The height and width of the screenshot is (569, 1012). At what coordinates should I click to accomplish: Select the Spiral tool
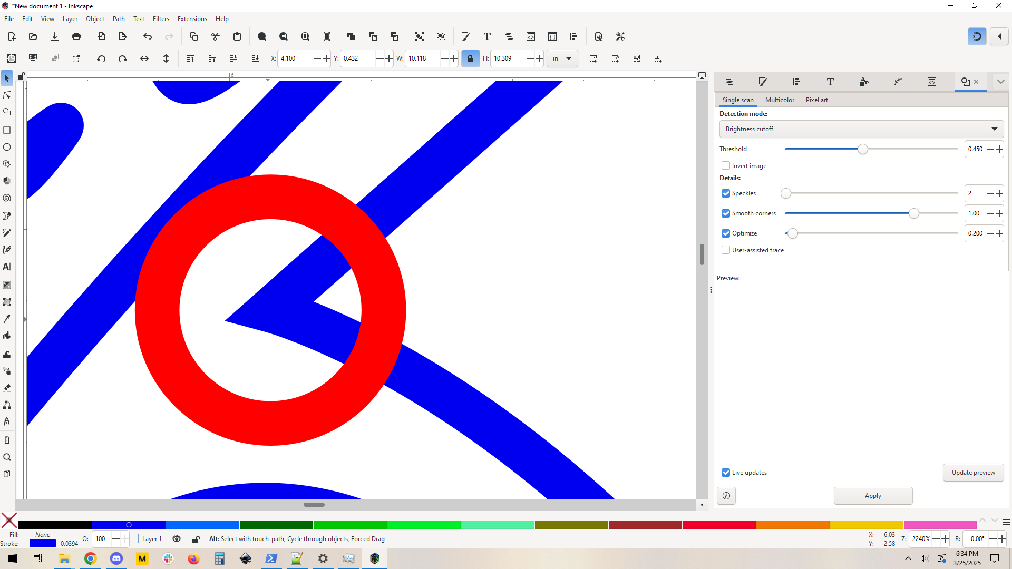[7, 198]
